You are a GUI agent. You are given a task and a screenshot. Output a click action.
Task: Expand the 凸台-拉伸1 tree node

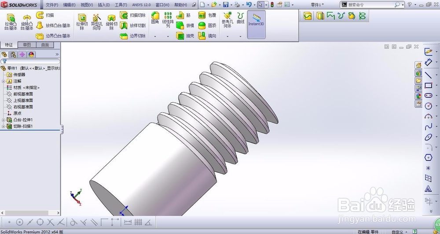point(4,120)
